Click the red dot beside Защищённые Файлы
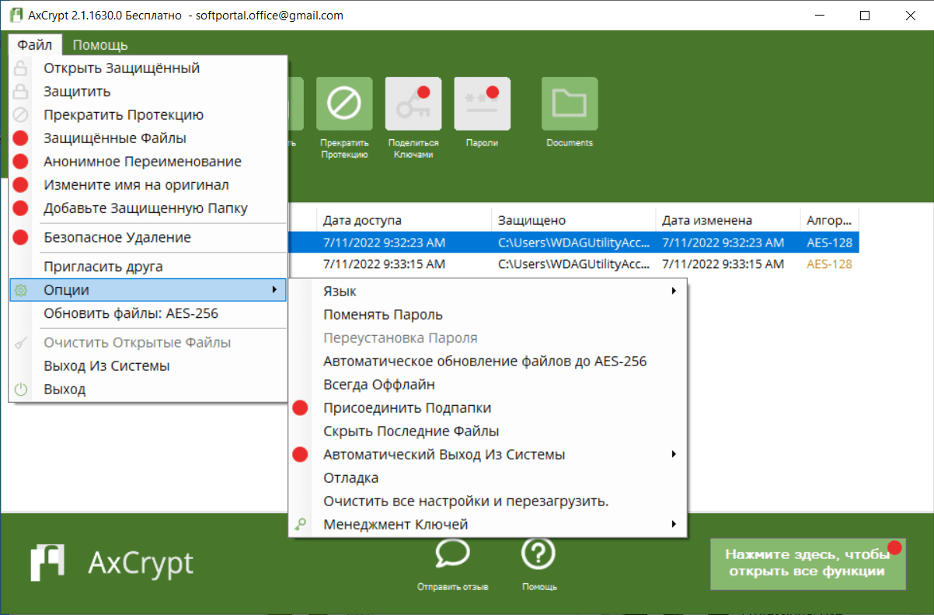The width and height of the screenshot is (934, 615). tap(21, 138)
